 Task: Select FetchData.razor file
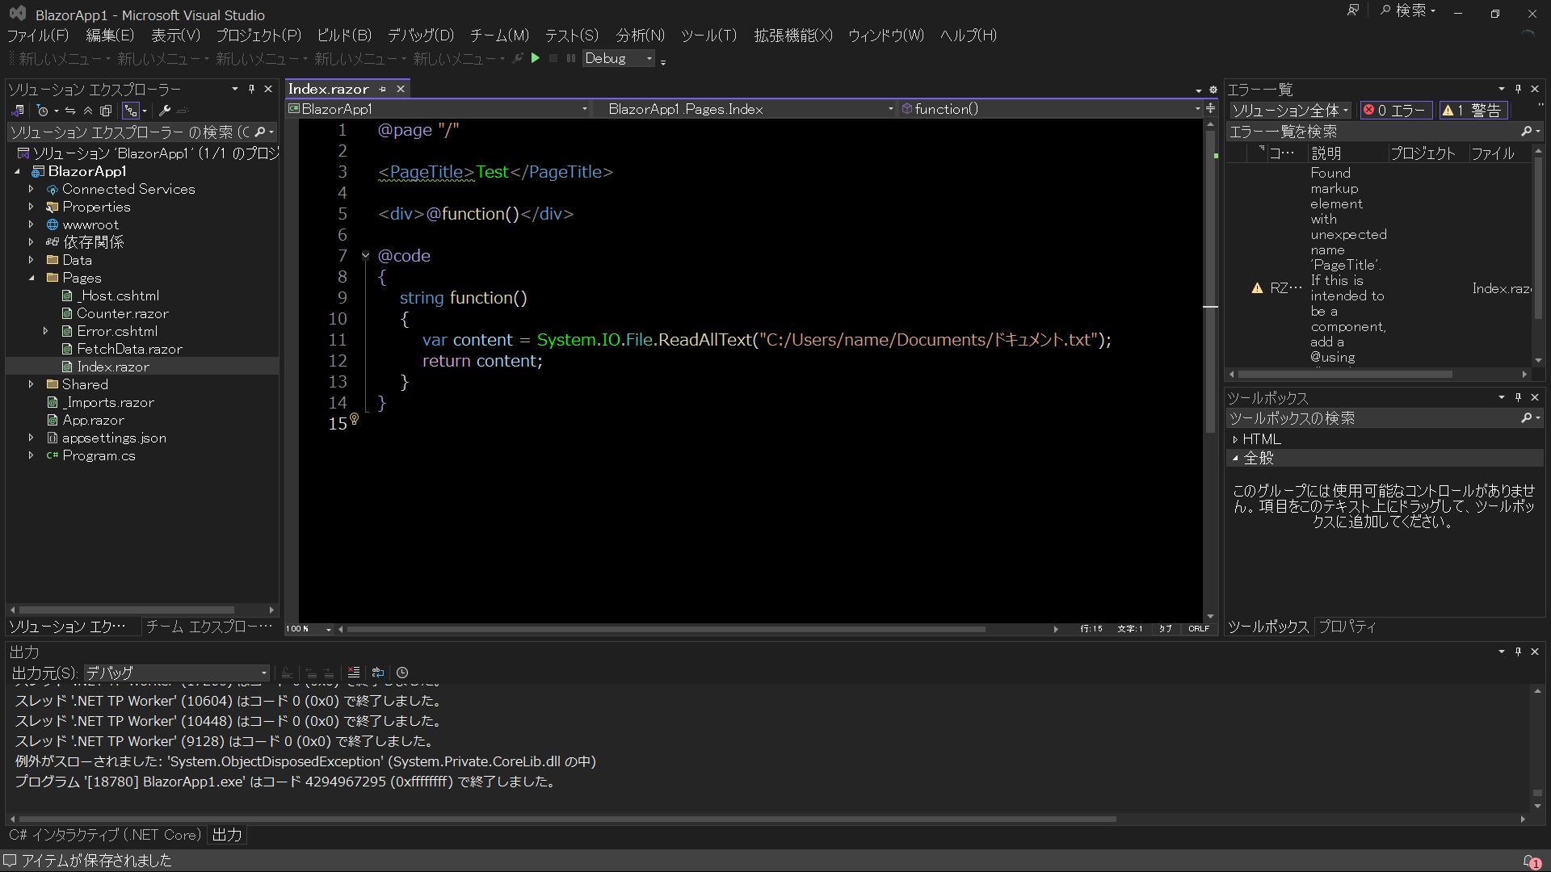129,349
